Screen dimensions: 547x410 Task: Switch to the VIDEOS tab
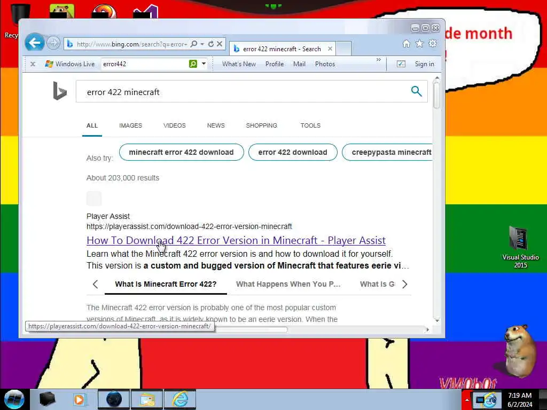coord(175,125)
